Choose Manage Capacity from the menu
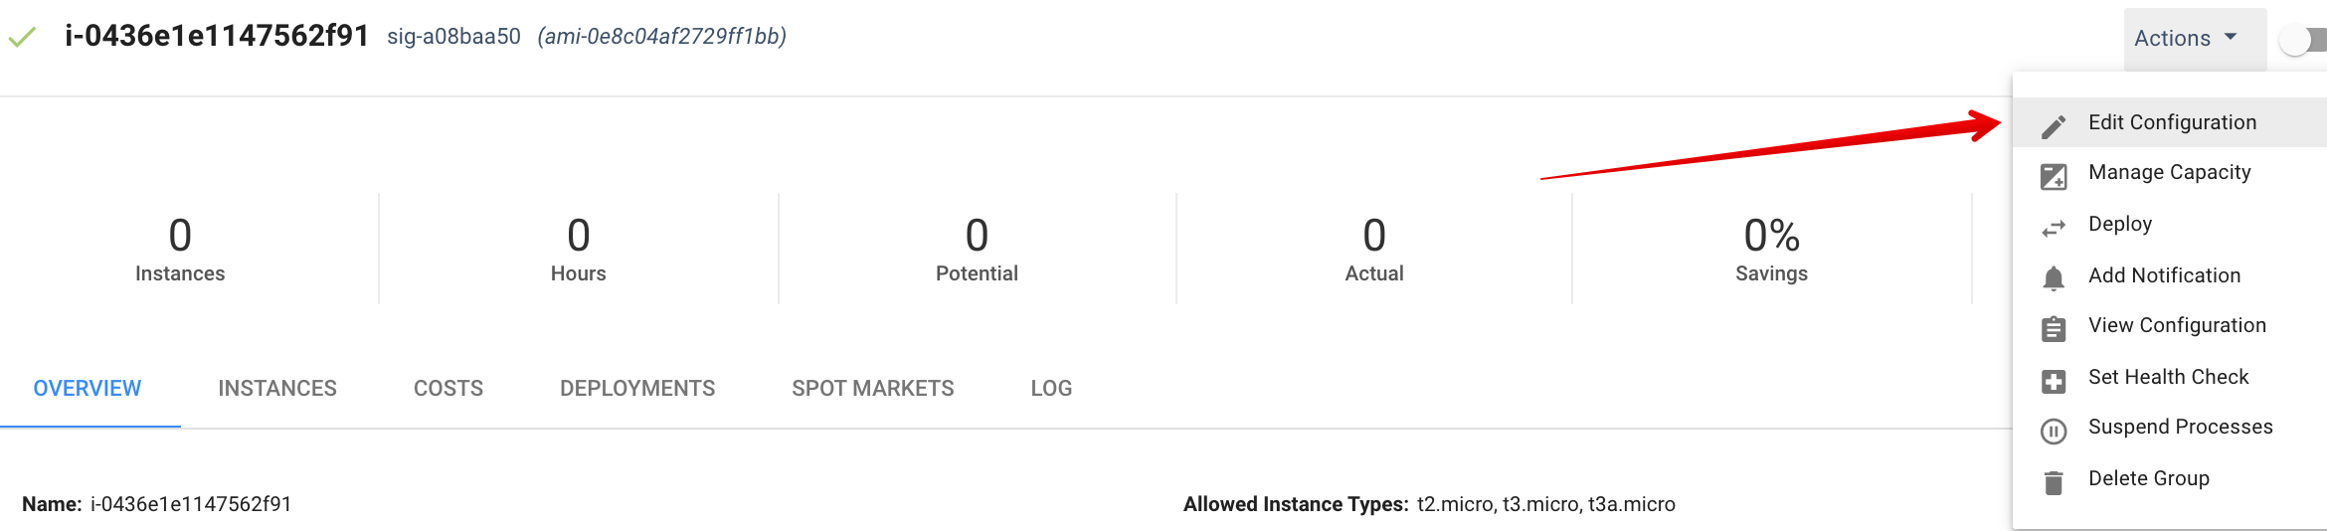 pyautogui.click(x=2169, y=173)
